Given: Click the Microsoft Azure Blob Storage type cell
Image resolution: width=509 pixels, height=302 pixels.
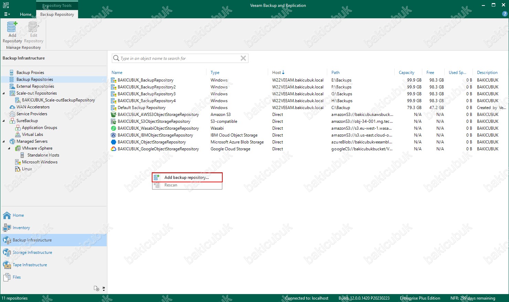Looking at the screenshot, I should pos(237,142).
